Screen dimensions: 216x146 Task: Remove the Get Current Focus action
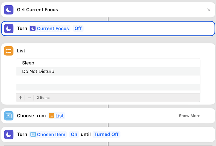click(x=209, y=10)
